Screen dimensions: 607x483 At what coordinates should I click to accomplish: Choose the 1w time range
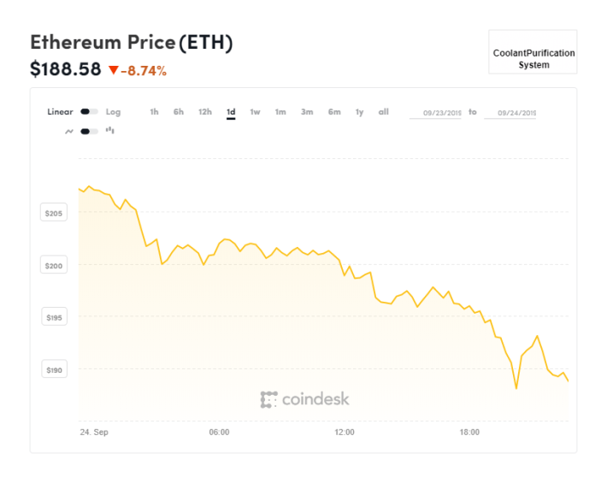(x=255, y=112)
